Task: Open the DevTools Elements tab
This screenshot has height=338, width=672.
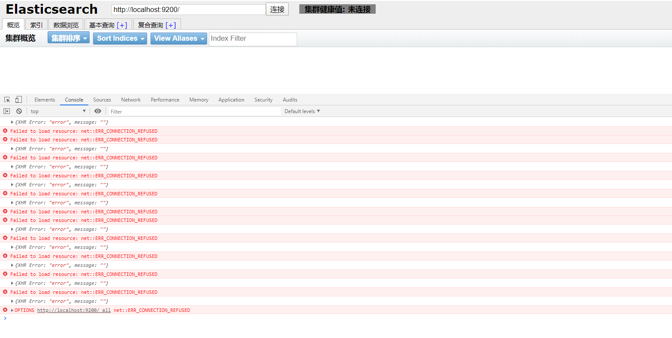Action: (x=45, y=99)
